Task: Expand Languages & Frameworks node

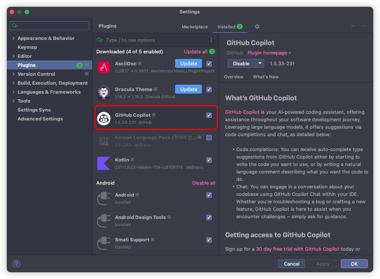Action: click(x=13, y=92)
